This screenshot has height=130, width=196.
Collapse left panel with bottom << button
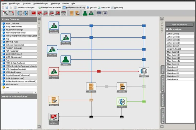point(39,126)
